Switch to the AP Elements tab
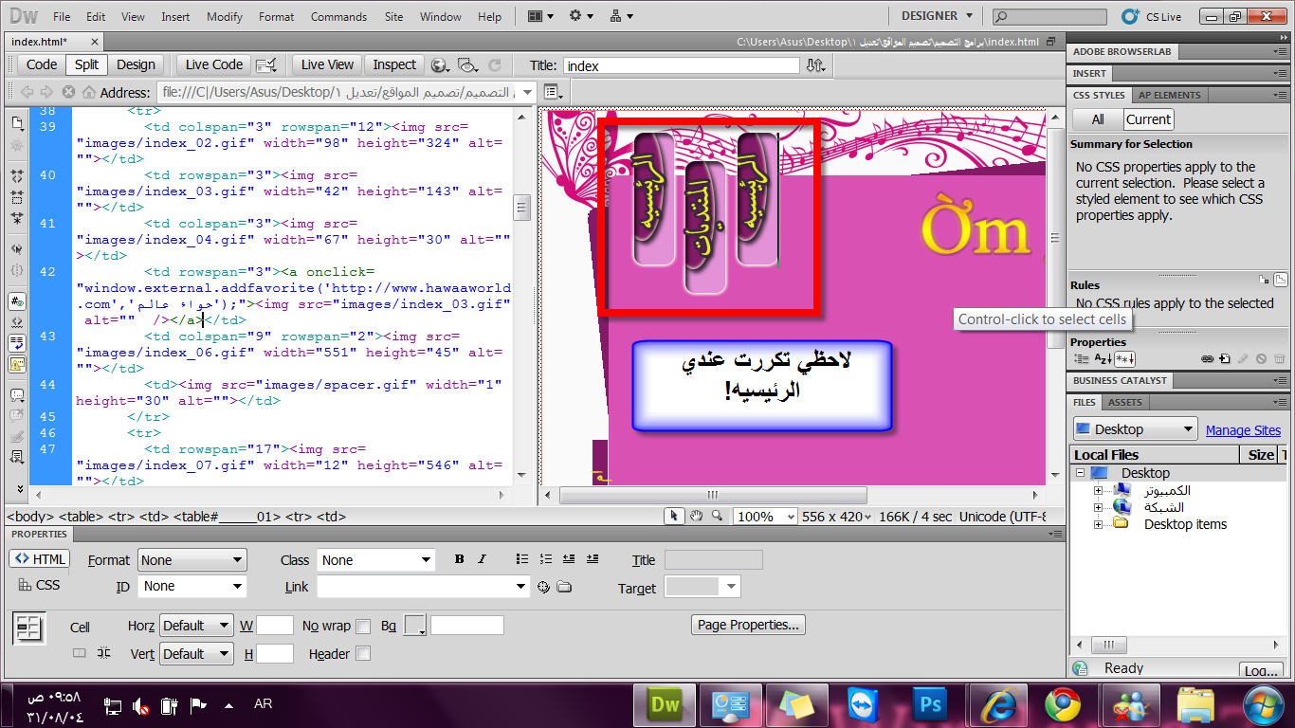The height and width of the screenshot is (728, 1295). [1169, 95]
